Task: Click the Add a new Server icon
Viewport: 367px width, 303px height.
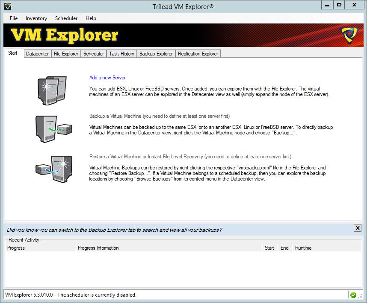Action: point(52,90)
